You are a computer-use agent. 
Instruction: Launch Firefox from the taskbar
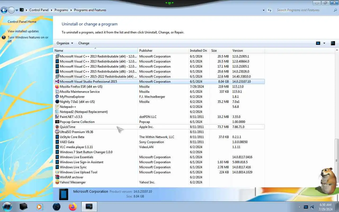coord(73,207)
